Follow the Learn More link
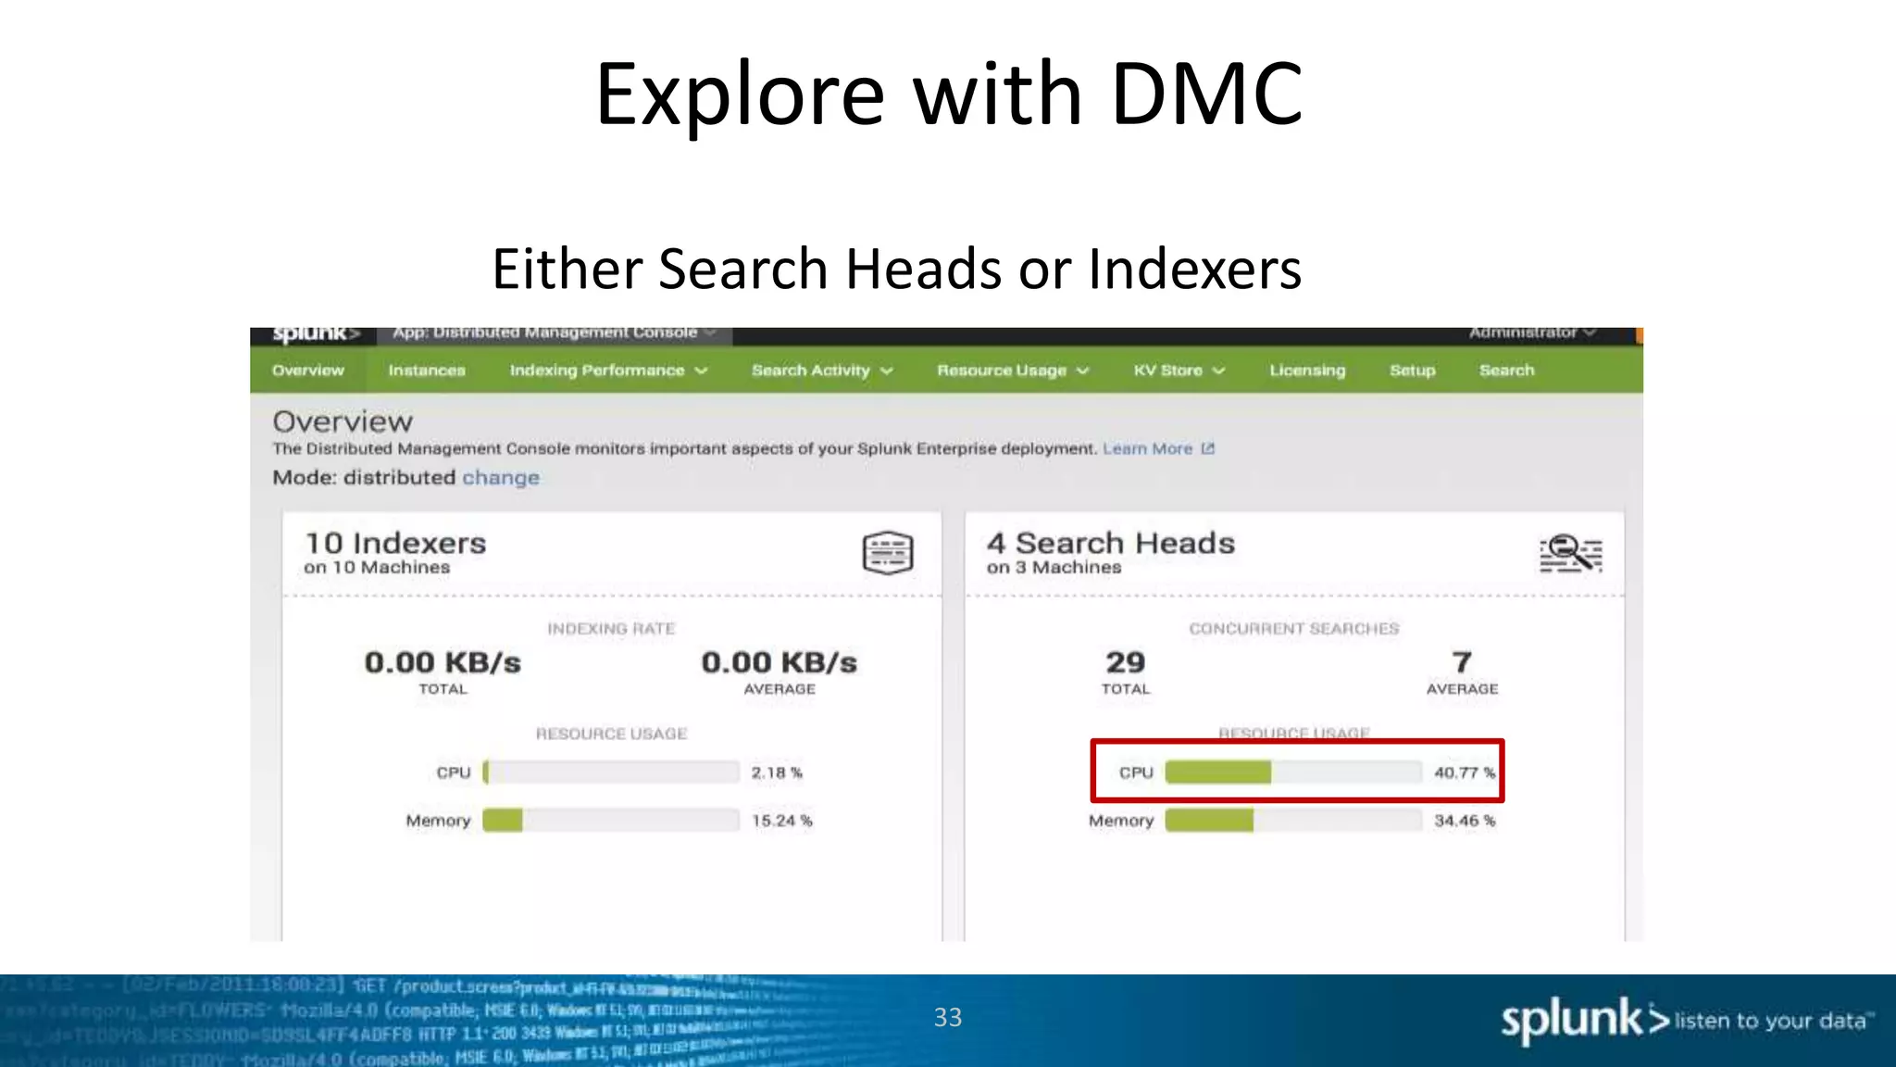 pos(1147,448)
